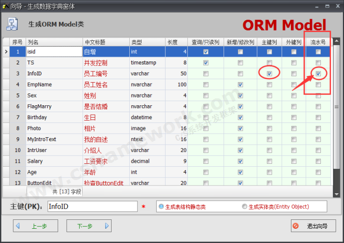Toggle the query/read-only checkbox for TS row

(x=205, y=63)
